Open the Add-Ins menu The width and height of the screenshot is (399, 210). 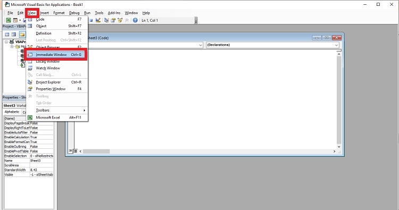[x=114, y=13]
